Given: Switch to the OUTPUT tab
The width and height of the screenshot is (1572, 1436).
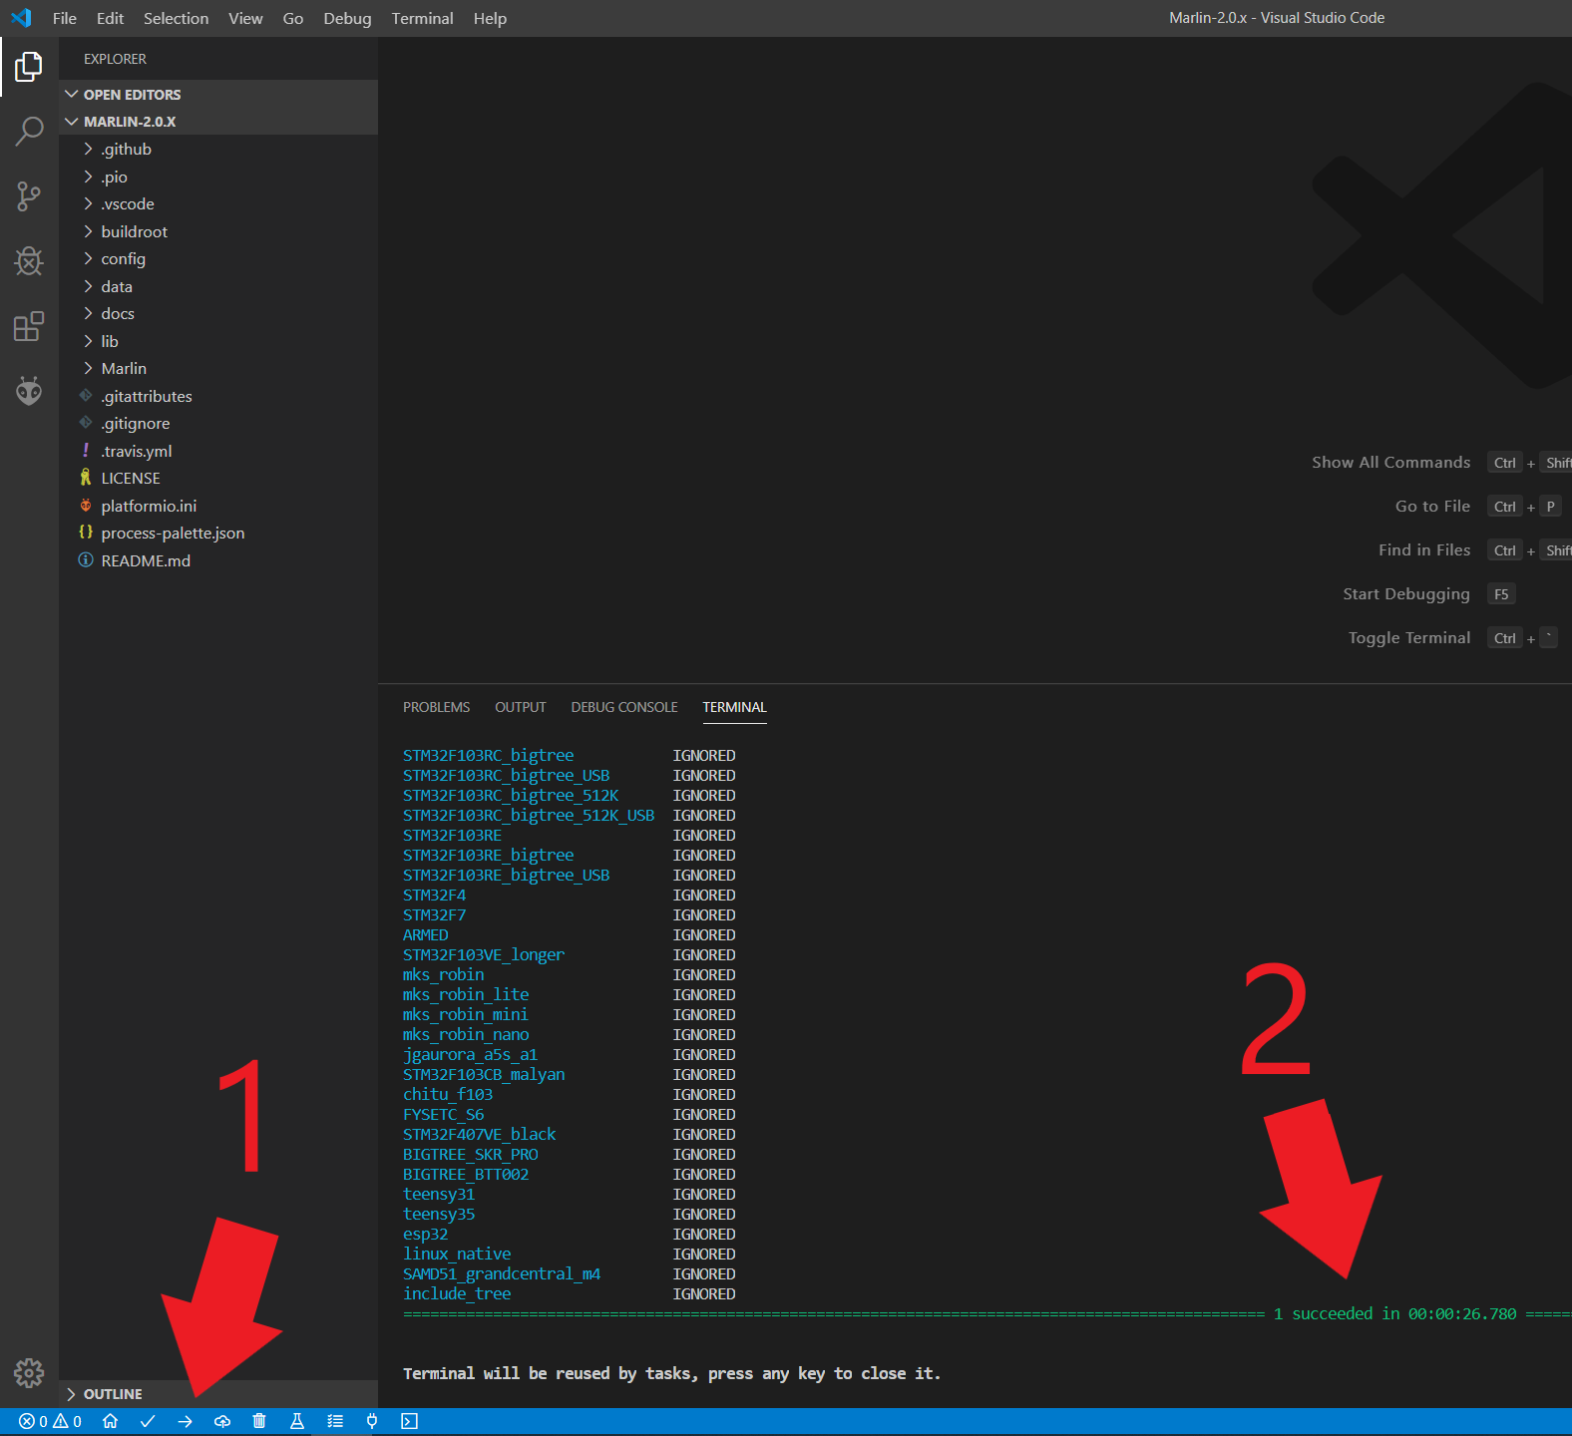Looking at the screenshot, I should point(521,707).
